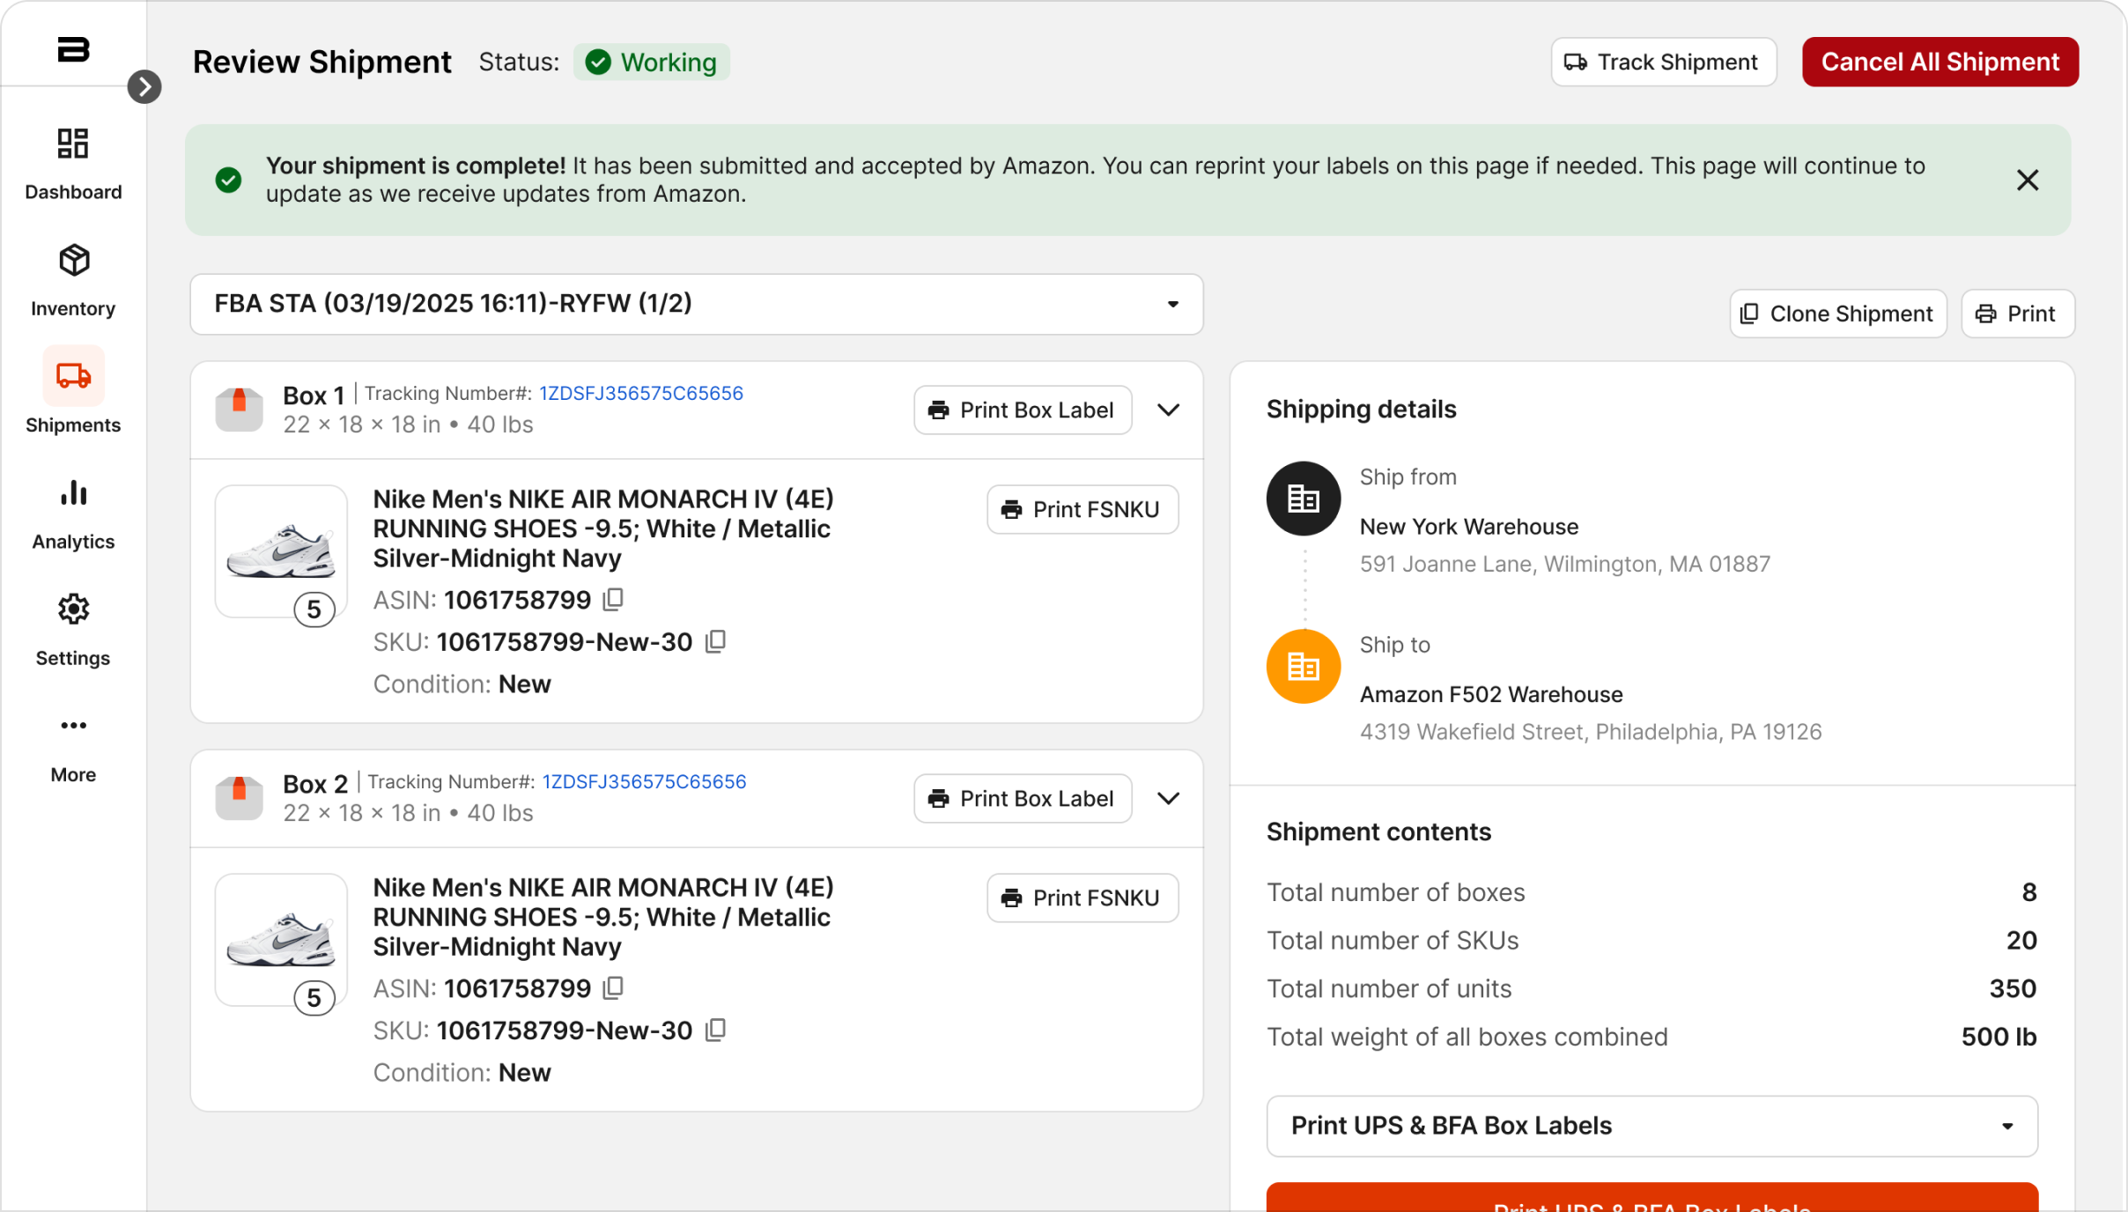Copy SKU in Box 2 item
The height and width of the screenshot is (1212, 2128).
(716, 1031)
